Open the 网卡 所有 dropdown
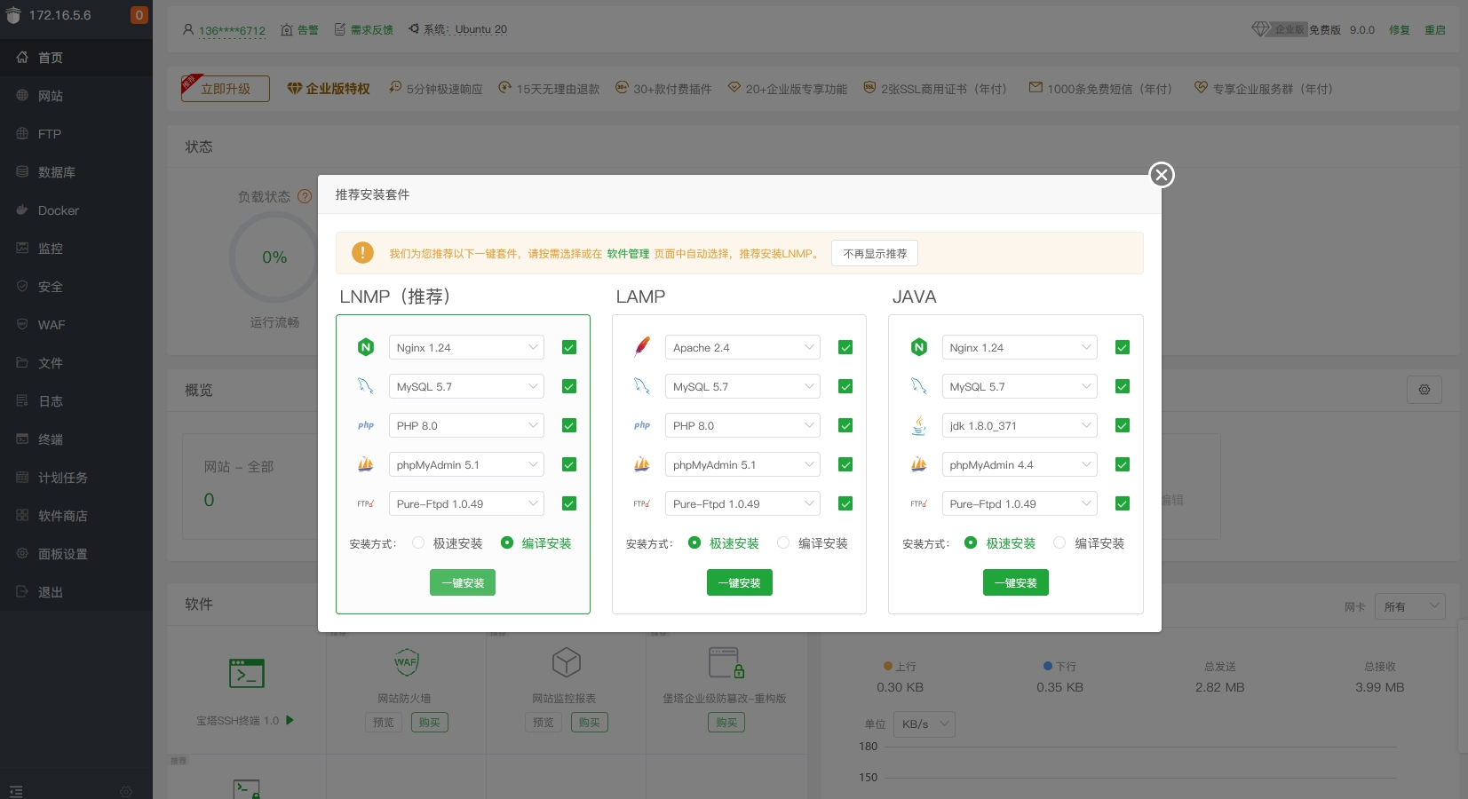The image size is (1468, 799). tap(1410, 606)
